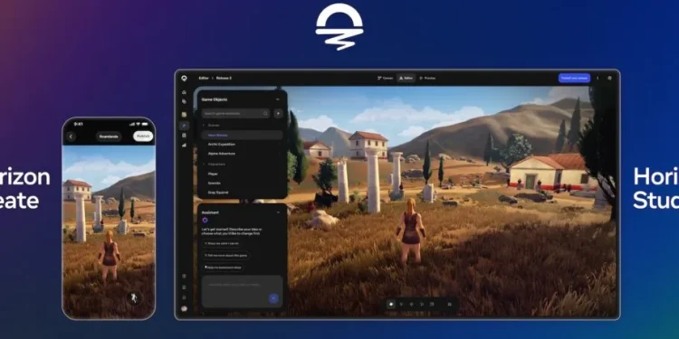Screen dimensions: 679x339
Task: Click the middle of the three lower sidebar icons
Action: pos(184,287)
